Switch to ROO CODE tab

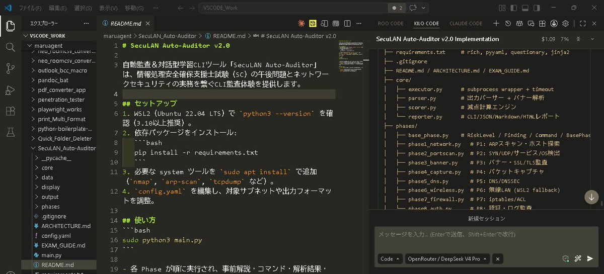coord(390,23)
